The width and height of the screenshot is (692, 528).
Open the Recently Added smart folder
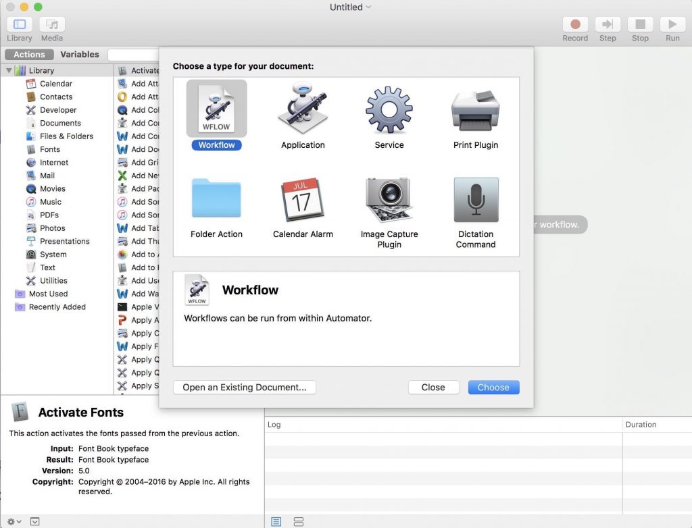pyautogui.click(x=57, y=307)
